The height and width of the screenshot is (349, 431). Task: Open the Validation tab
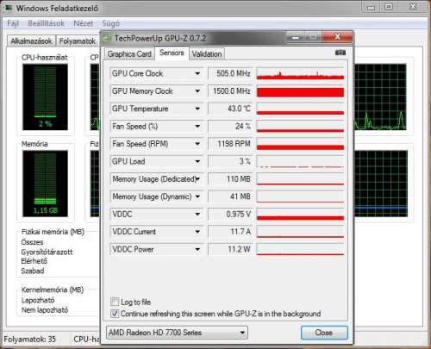tap(207, 54)
